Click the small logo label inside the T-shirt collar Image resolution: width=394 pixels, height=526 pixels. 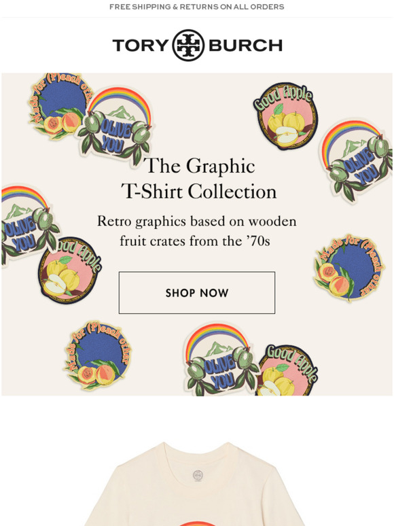198,476
